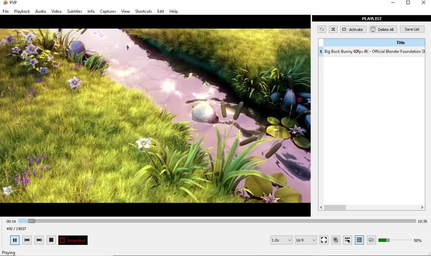Viewport: 431px width, 256px height.
Task: Click the Save List button
Action: 412,29
